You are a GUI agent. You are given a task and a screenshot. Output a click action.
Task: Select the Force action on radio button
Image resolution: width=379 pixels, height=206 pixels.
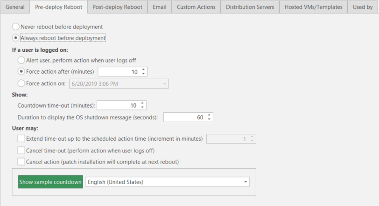(x=21, y=83)
